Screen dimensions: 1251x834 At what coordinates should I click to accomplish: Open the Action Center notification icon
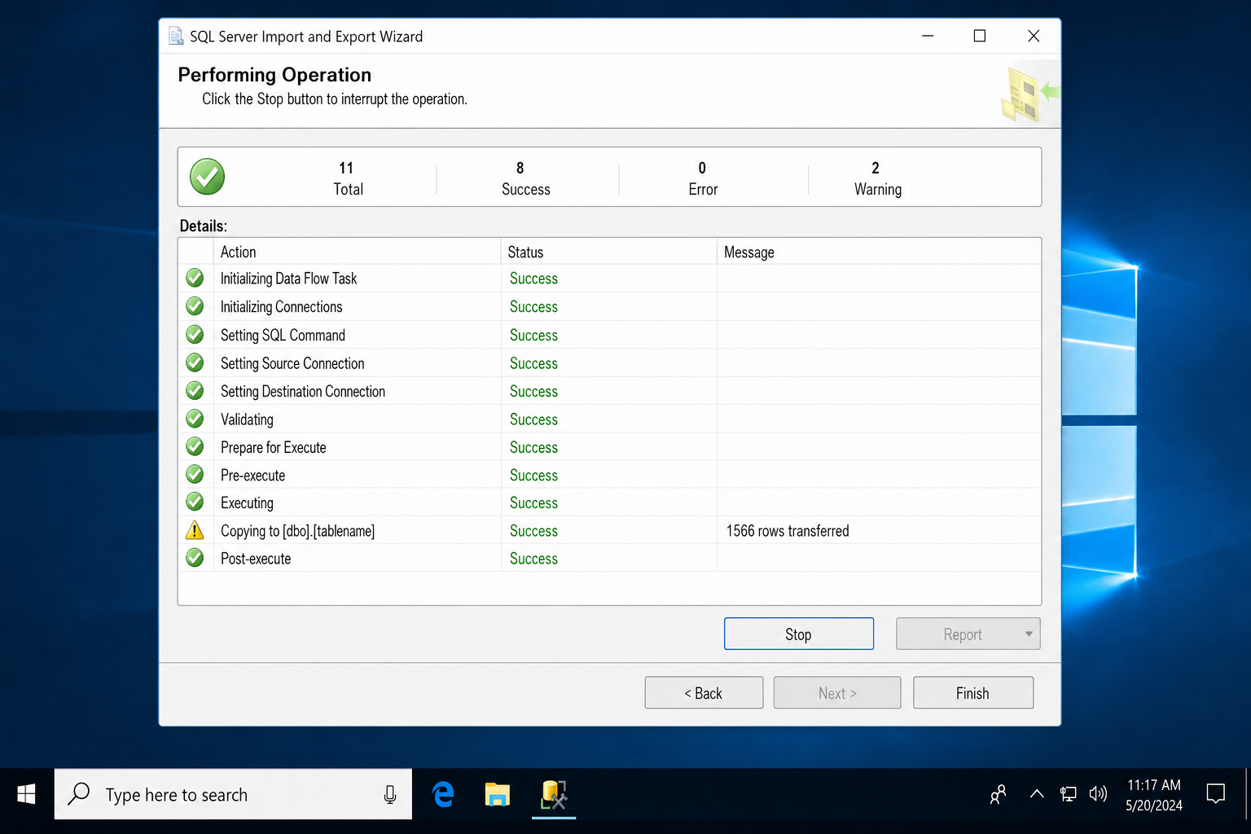(1216, 794)
